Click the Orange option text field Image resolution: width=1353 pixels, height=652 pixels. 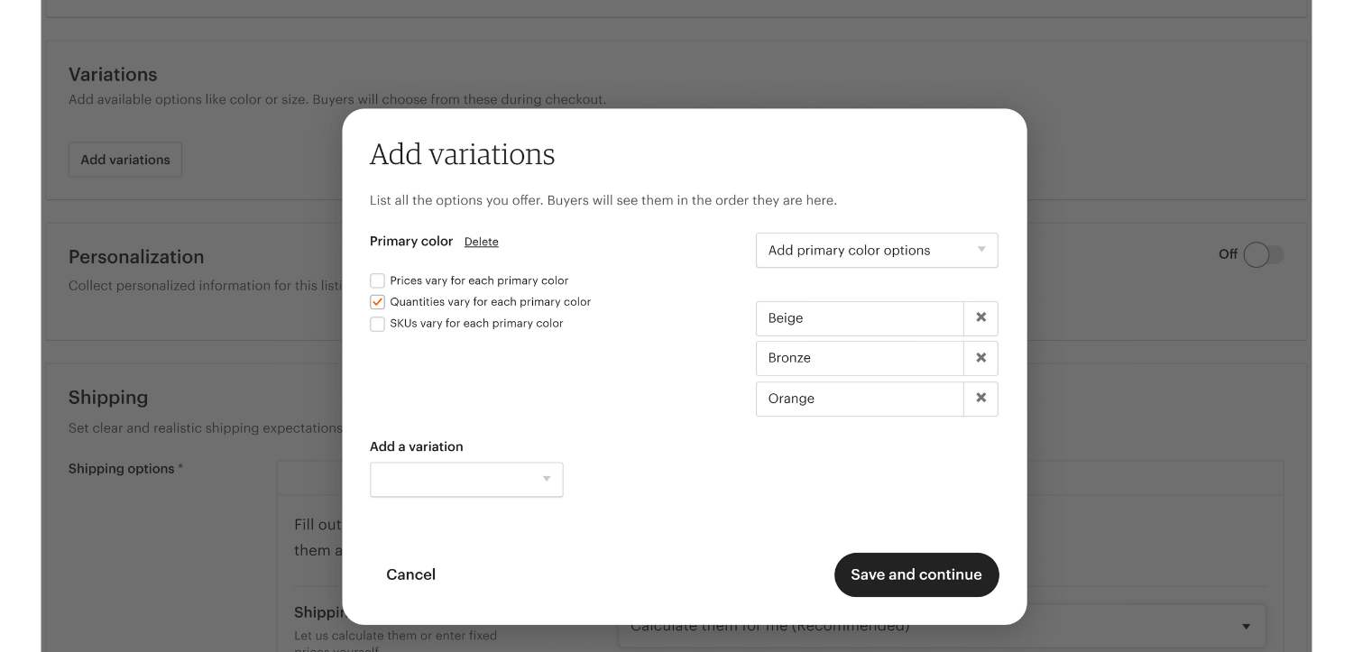[860, 399]
